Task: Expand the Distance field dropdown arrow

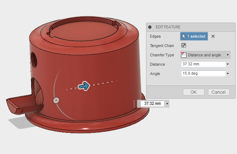Action: pyautogui.click(x=228, y=64)
